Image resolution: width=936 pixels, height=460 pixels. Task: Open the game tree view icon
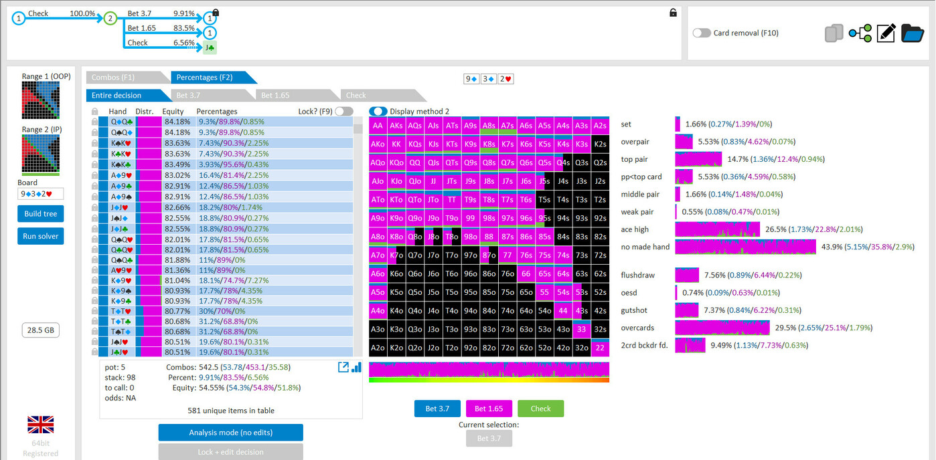click(x=860, y=33)
